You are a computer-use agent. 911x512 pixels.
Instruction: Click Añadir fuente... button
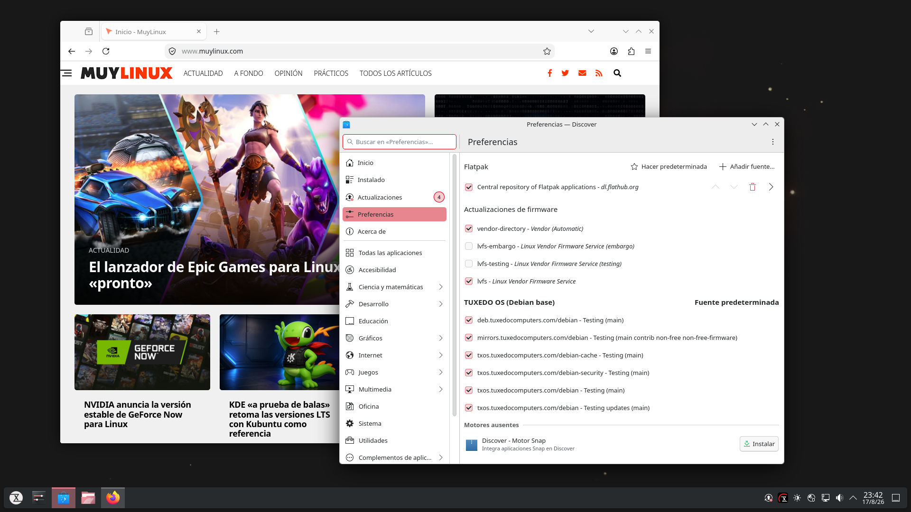tap(747, 166)
